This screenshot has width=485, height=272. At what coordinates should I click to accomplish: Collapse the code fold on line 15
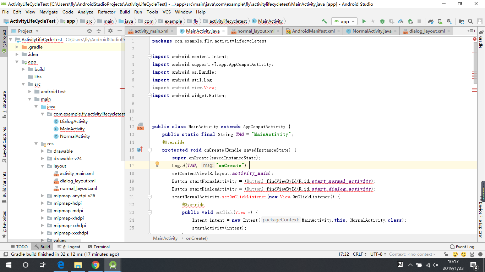[x=149, y=150]
